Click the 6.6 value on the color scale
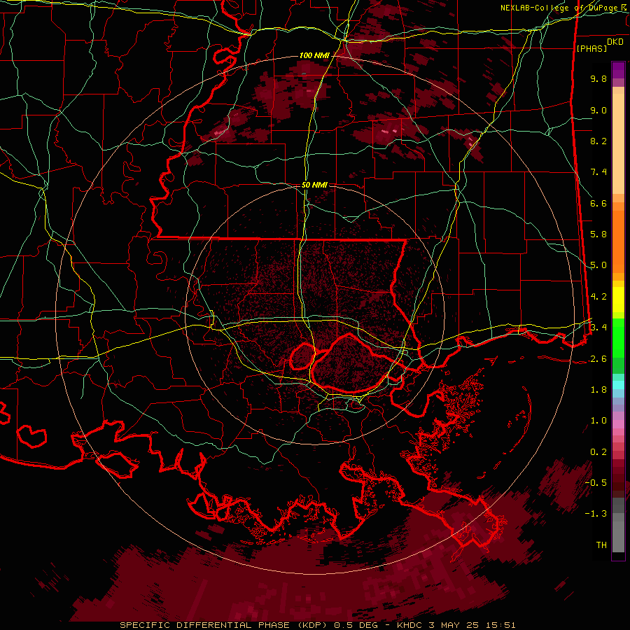 tap(598, 203)
